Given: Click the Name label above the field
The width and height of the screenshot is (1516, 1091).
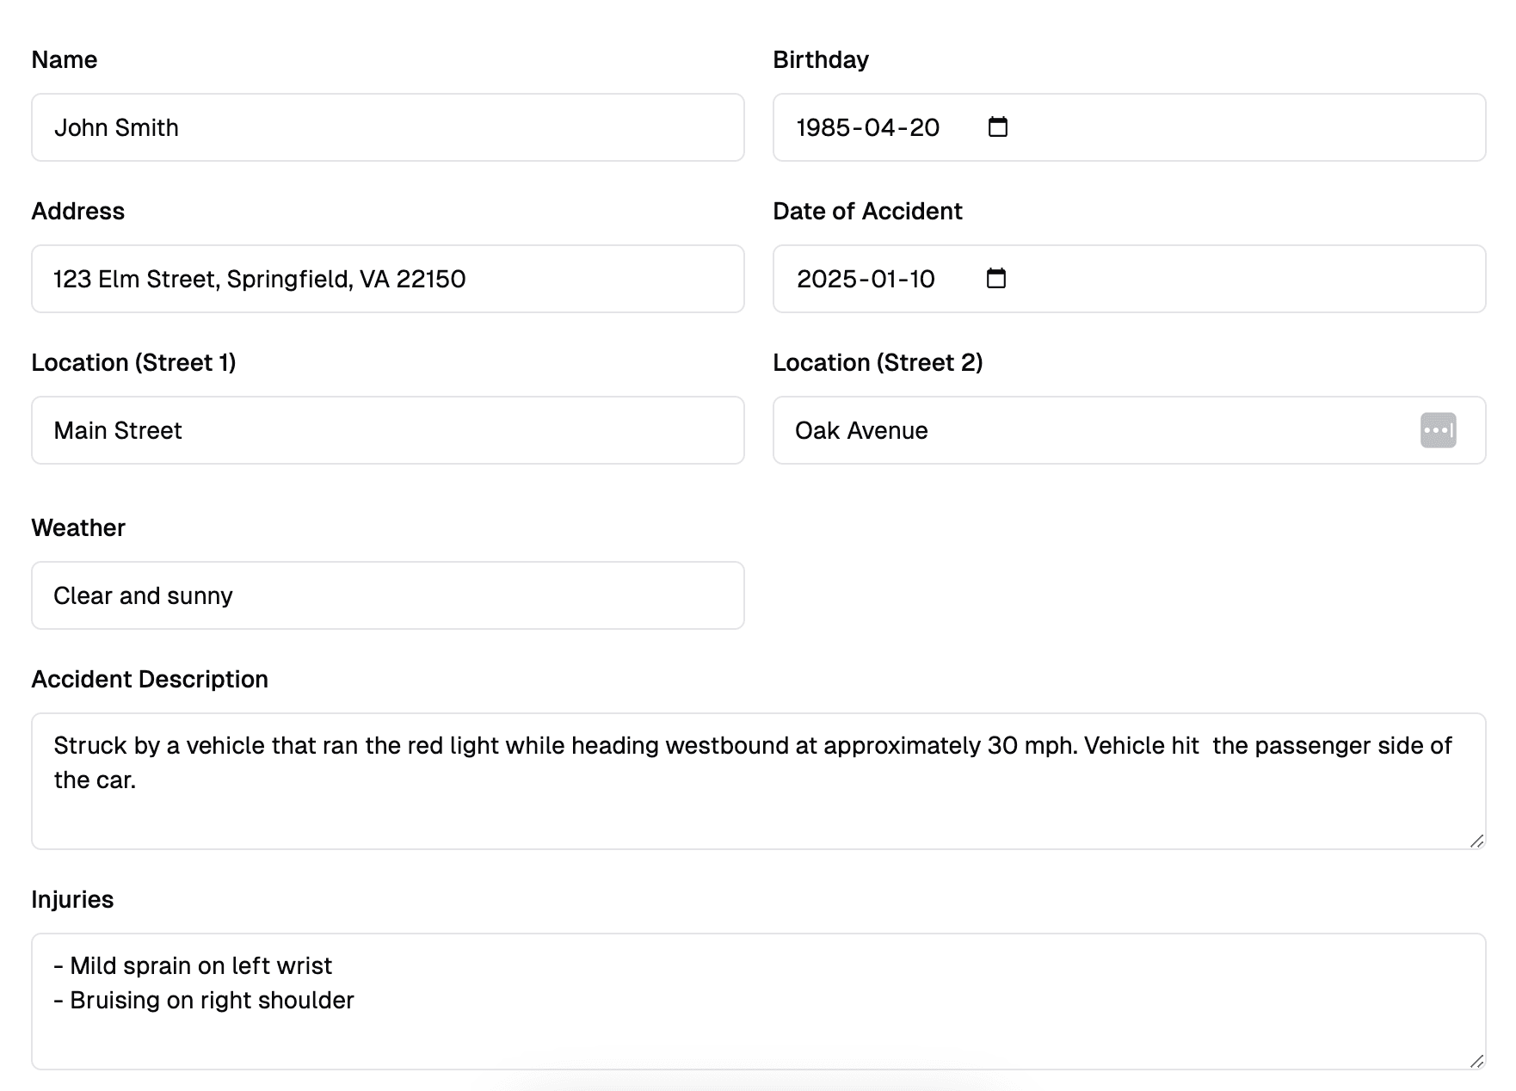Looking at the screenshot, I should pos(64,59).
